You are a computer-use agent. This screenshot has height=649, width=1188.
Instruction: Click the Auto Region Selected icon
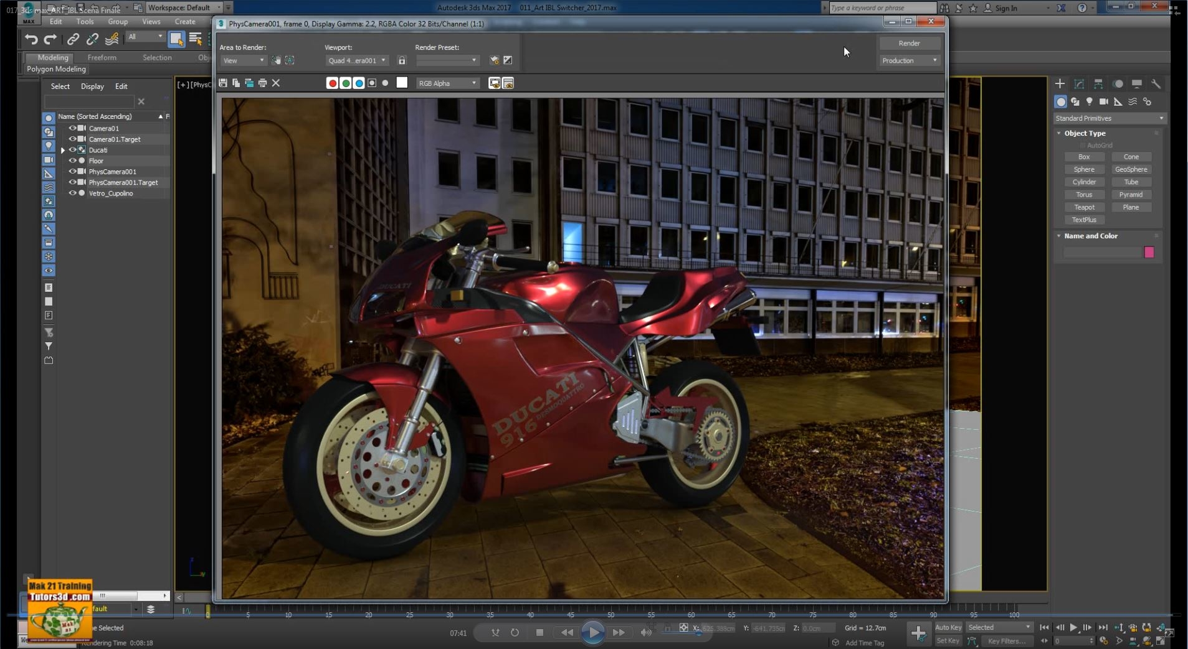pos(290,60)
